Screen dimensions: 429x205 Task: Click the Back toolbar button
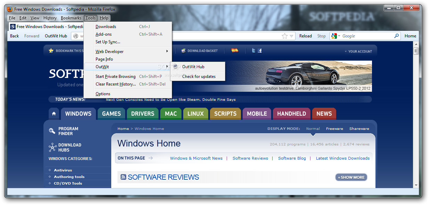click(x=15, y=36)
